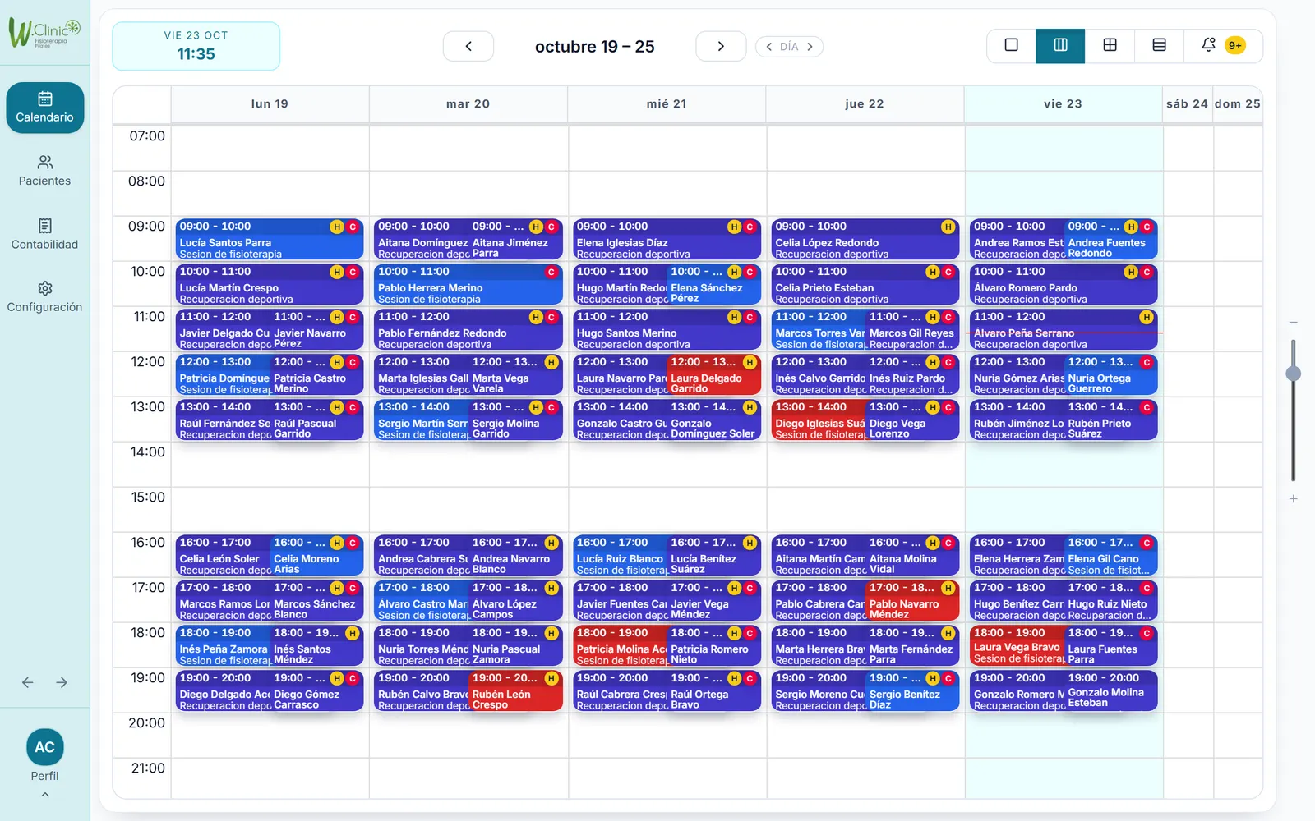Screen dimensions: 1315x821
Task: Click the W-Clinic logo
Action: [x=44, y=33]
